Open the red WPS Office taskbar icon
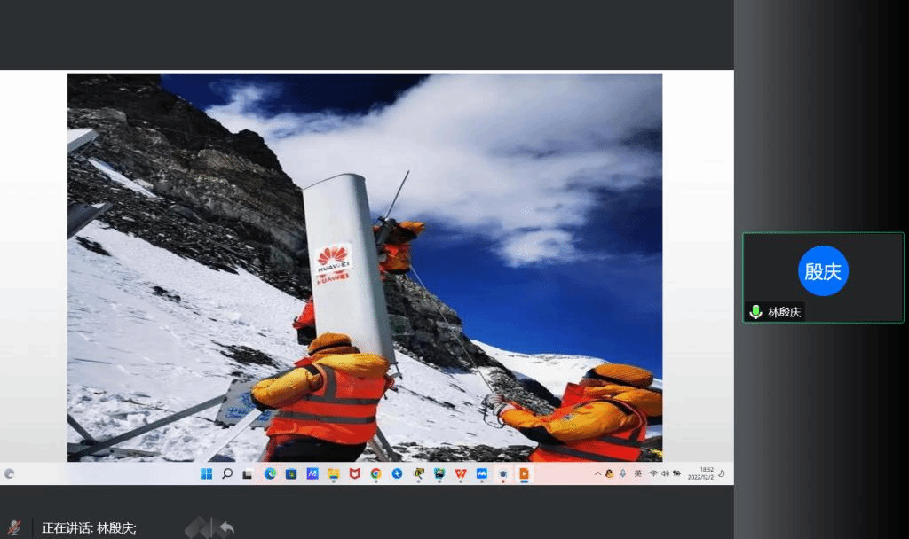 pos(461,474)
